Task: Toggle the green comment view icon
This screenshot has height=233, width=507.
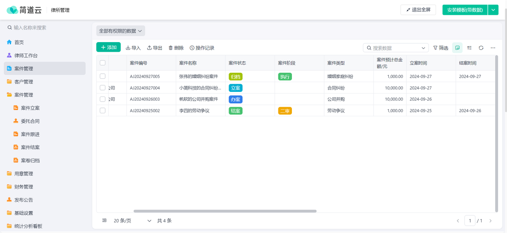Action: tap(457, 48)
